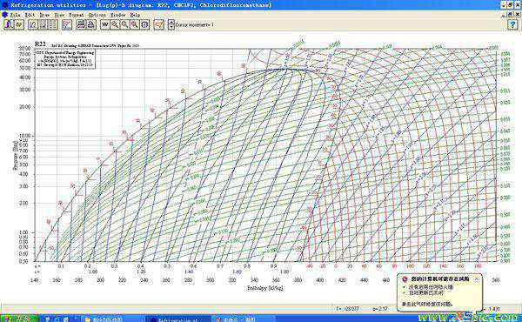Open the File menu
Image resolution: width=522 pixels, height=322 pixels.
[15, 15]
